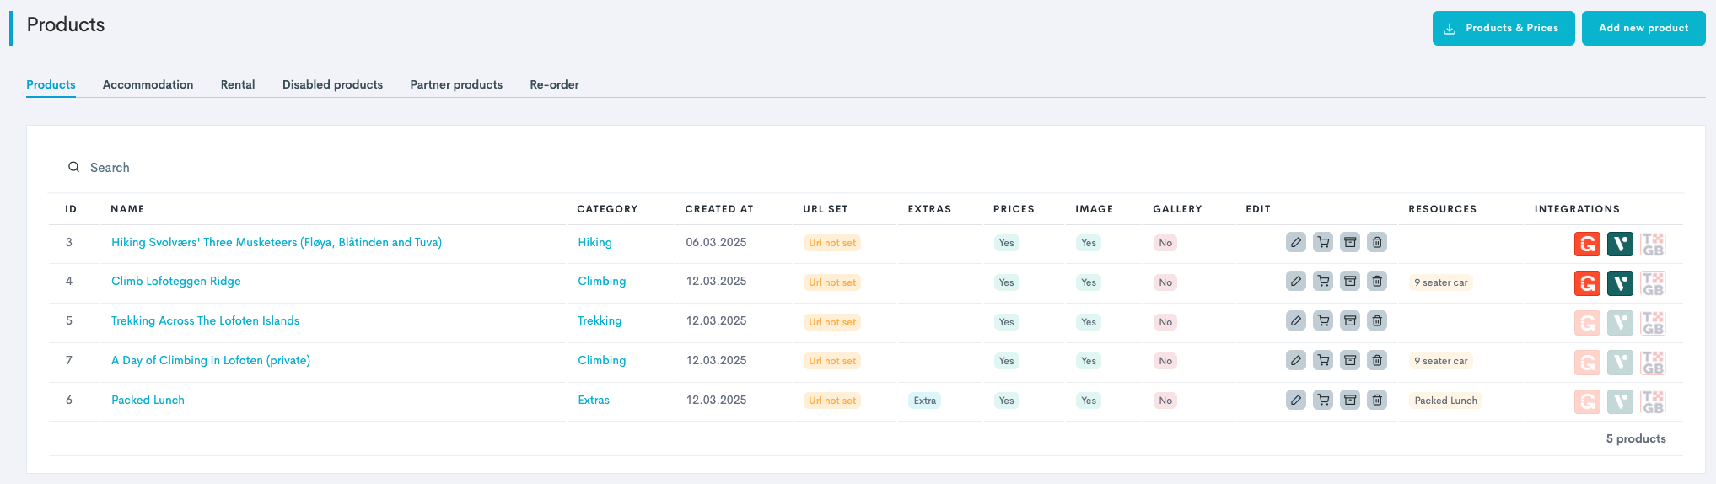Click the green V integration icon in Hiking Svolværs' row

click(x=1620, y=244)
